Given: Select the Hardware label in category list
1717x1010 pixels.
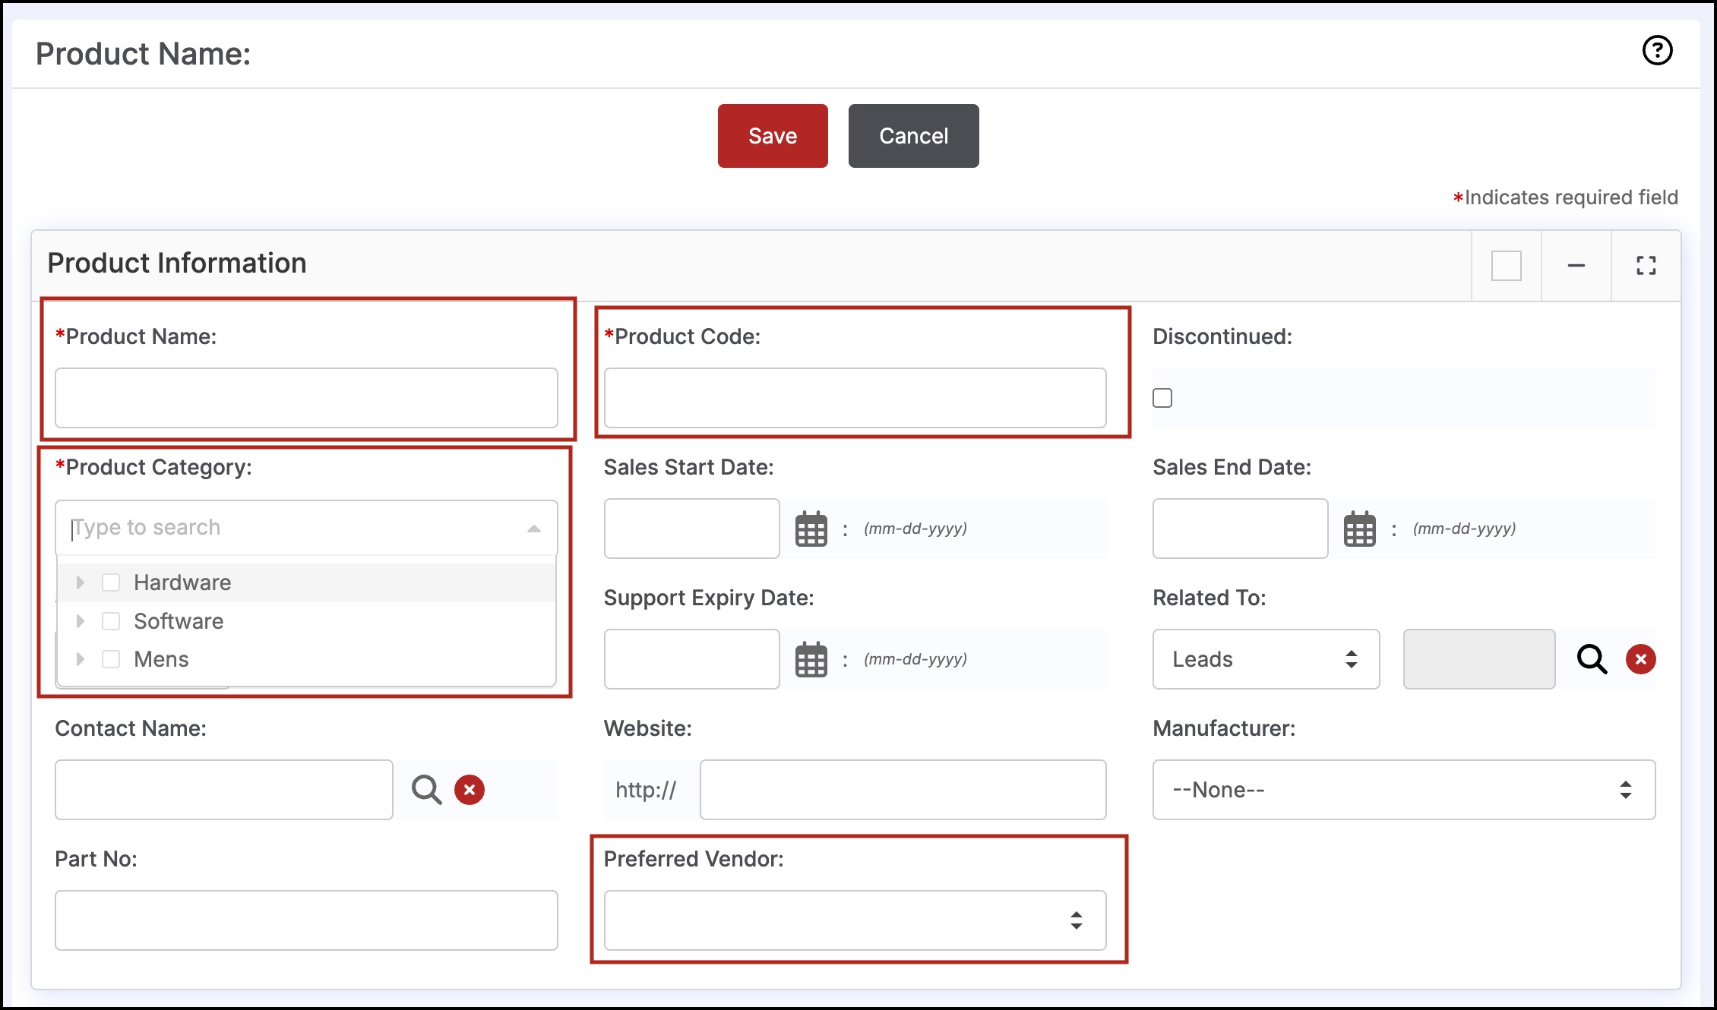Looking at the screenshot, I should click(x=182, y=582).
